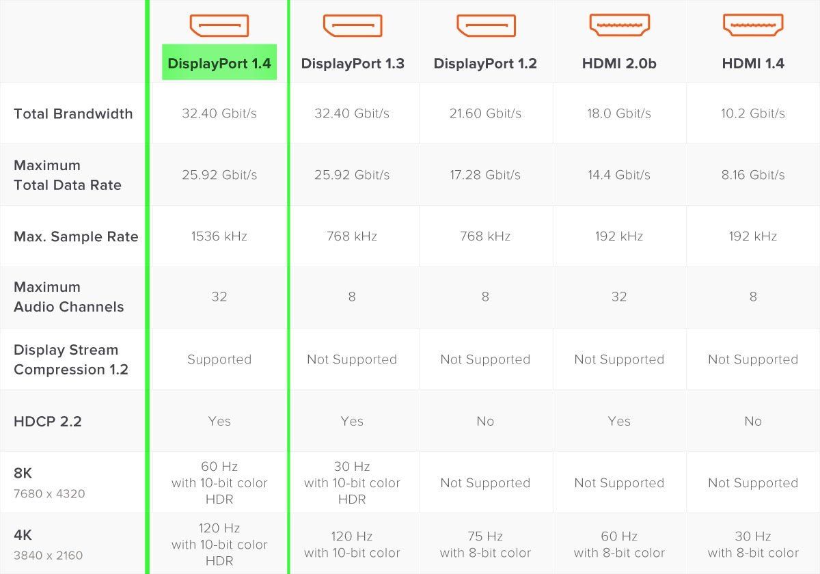
Task: Click the HDCP 2.2 row label
Action: [48, 421]
